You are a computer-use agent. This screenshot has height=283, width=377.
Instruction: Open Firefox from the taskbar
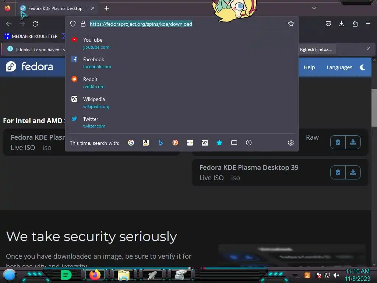coord(95,275)
